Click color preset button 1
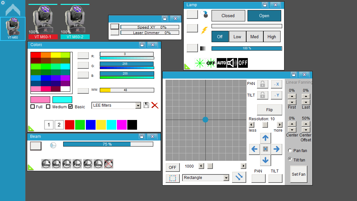This screenshot has width=357, height=201. coord(49,125)
